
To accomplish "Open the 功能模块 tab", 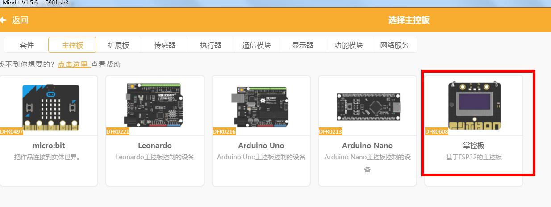I will (349, 45).
